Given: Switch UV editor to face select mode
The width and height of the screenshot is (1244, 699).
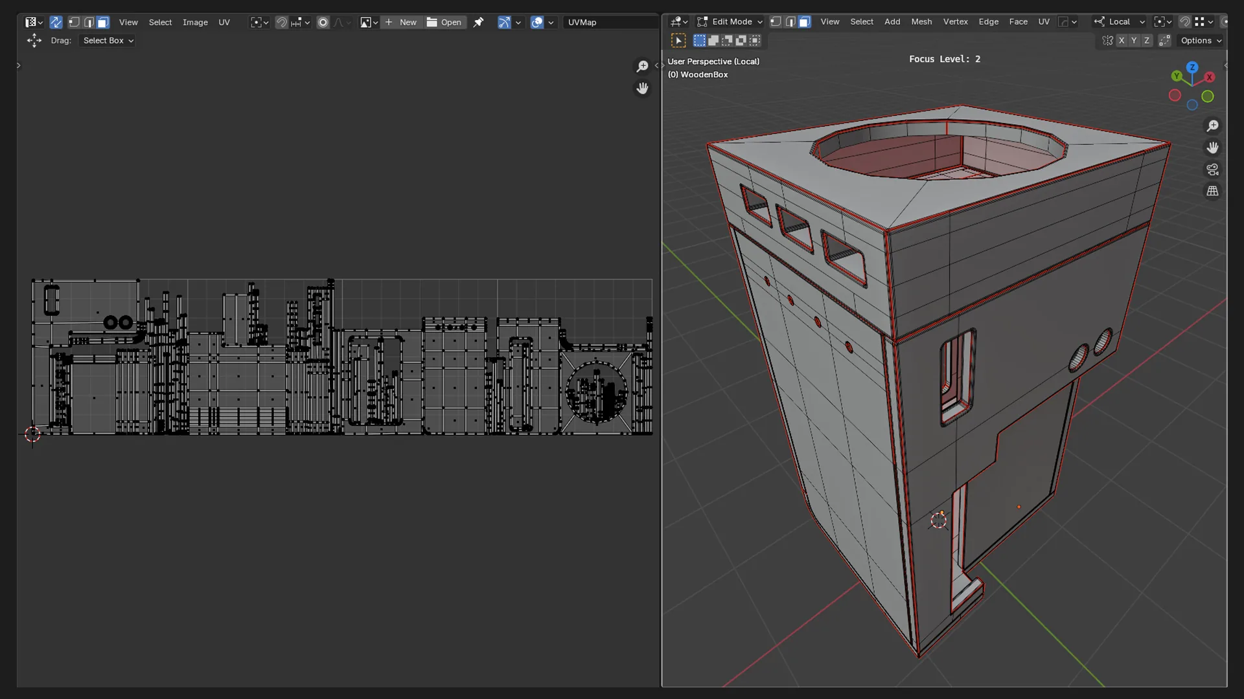Looking at the screenshot, I should click(x=103, y=22).
